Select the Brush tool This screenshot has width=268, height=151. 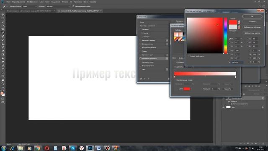[x=3, y=40]
